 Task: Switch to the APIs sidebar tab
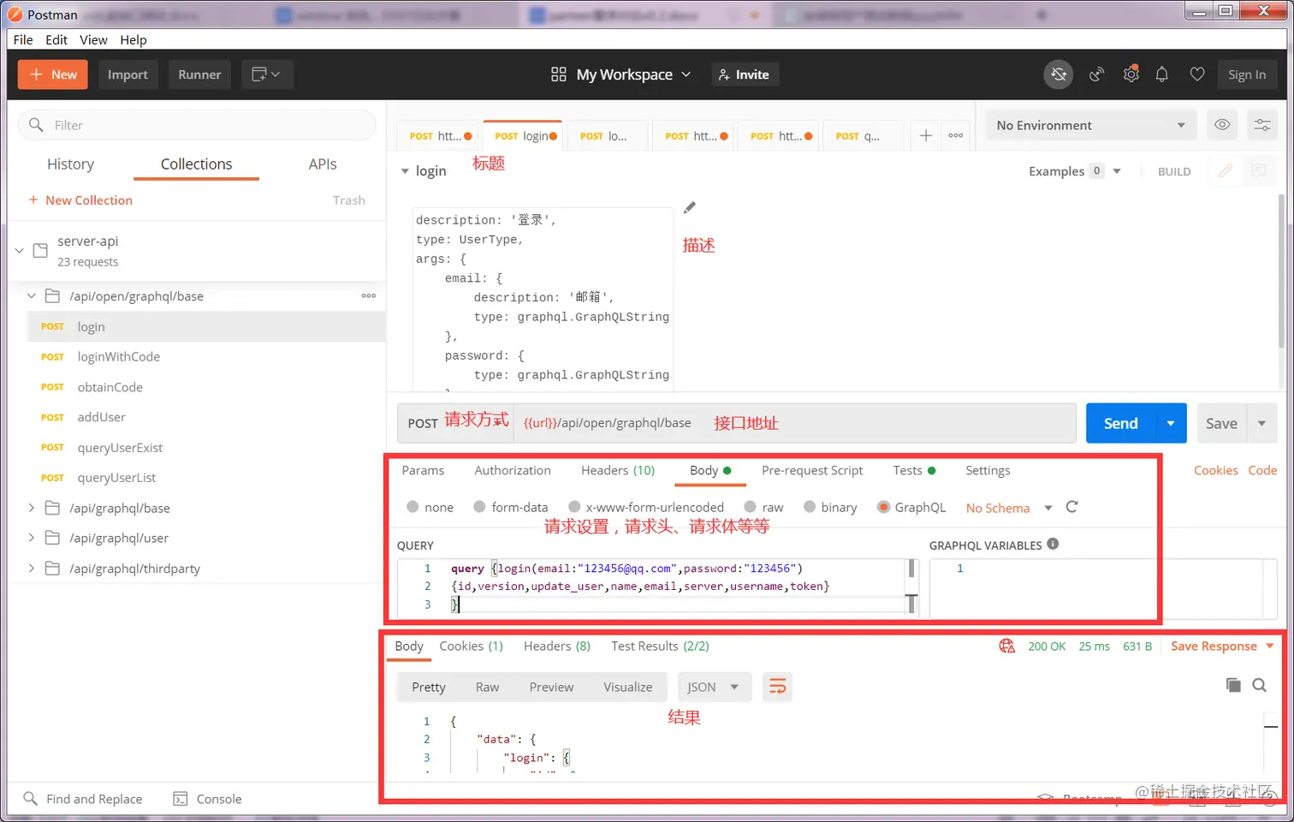(x=323, y=164)
